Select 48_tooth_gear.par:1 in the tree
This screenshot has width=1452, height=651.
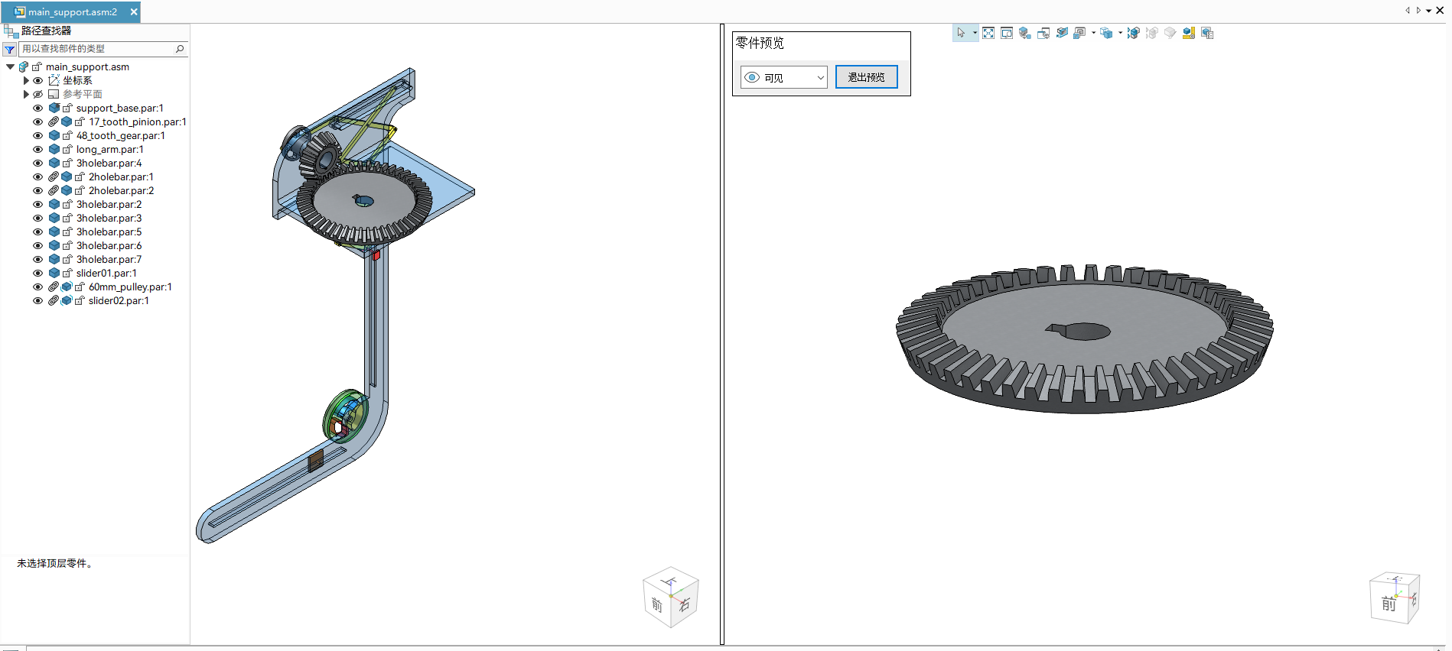click(120, 136)
